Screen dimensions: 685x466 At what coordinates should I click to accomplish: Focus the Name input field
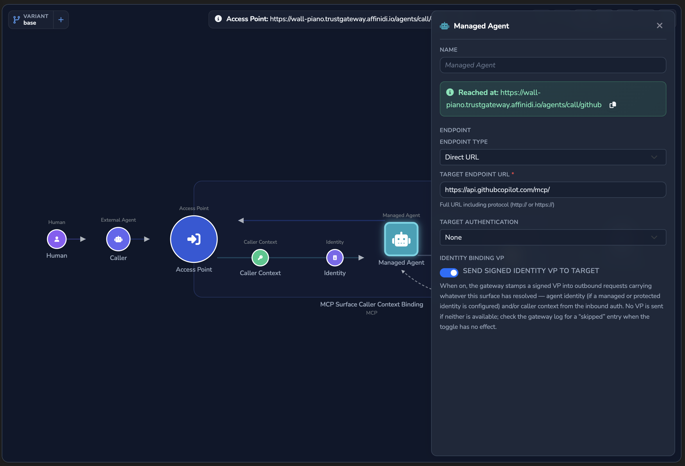point(553,65)
